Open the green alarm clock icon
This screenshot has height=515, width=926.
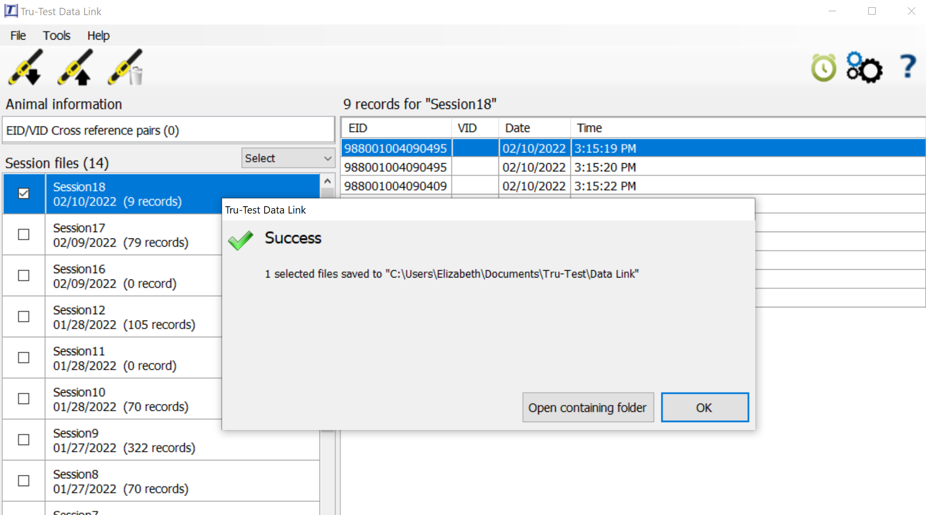(x=824, y=67)
